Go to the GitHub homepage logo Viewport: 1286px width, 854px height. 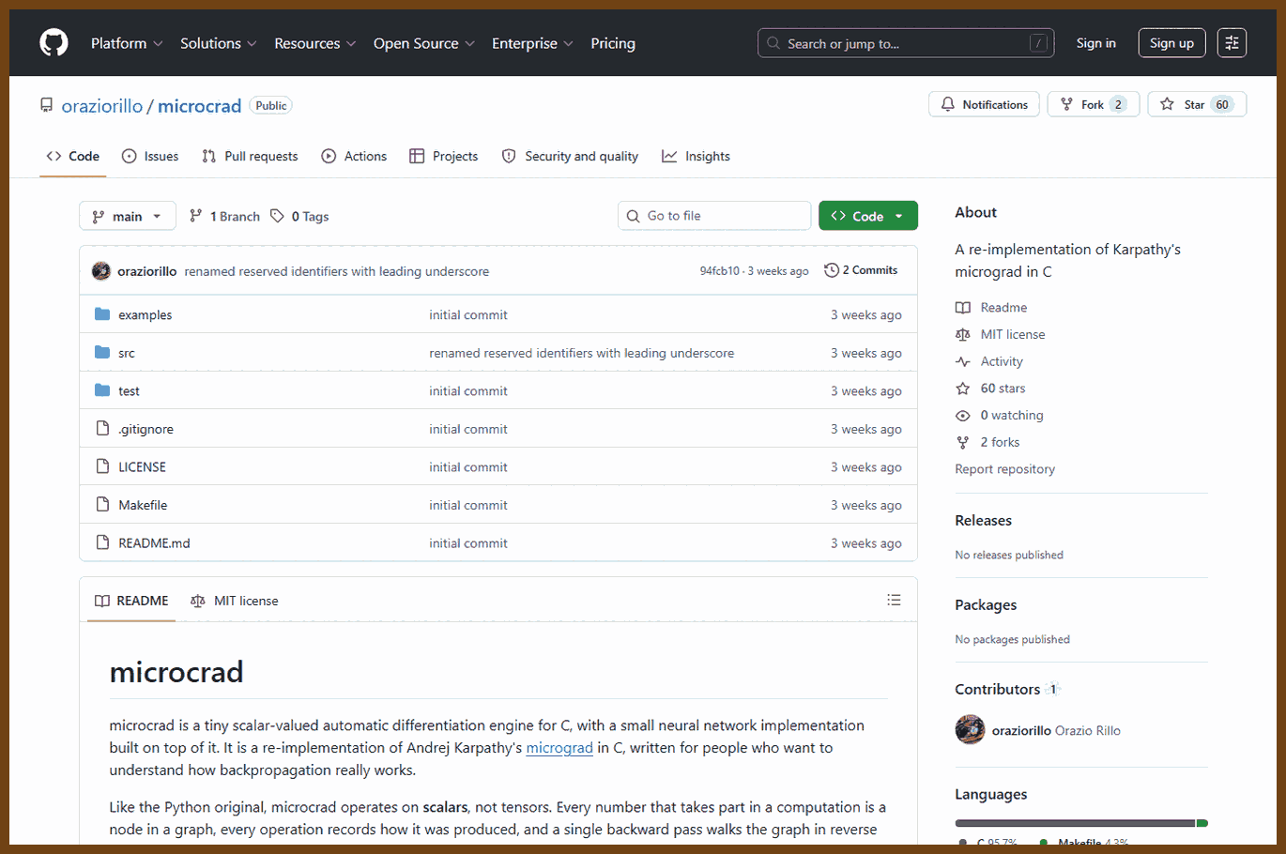[54, 43]
